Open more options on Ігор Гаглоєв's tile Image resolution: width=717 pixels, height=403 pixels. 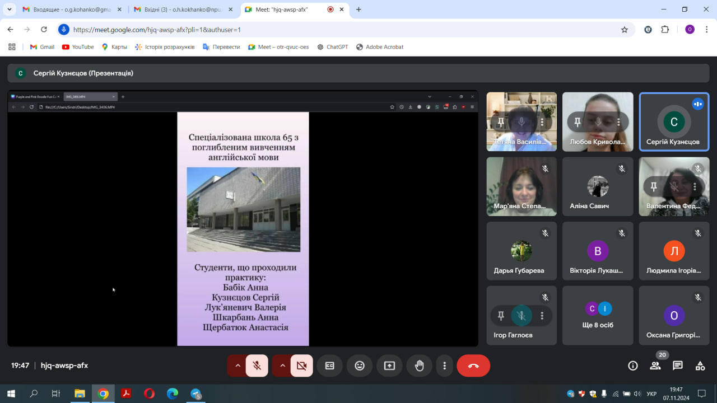[542, 316]
